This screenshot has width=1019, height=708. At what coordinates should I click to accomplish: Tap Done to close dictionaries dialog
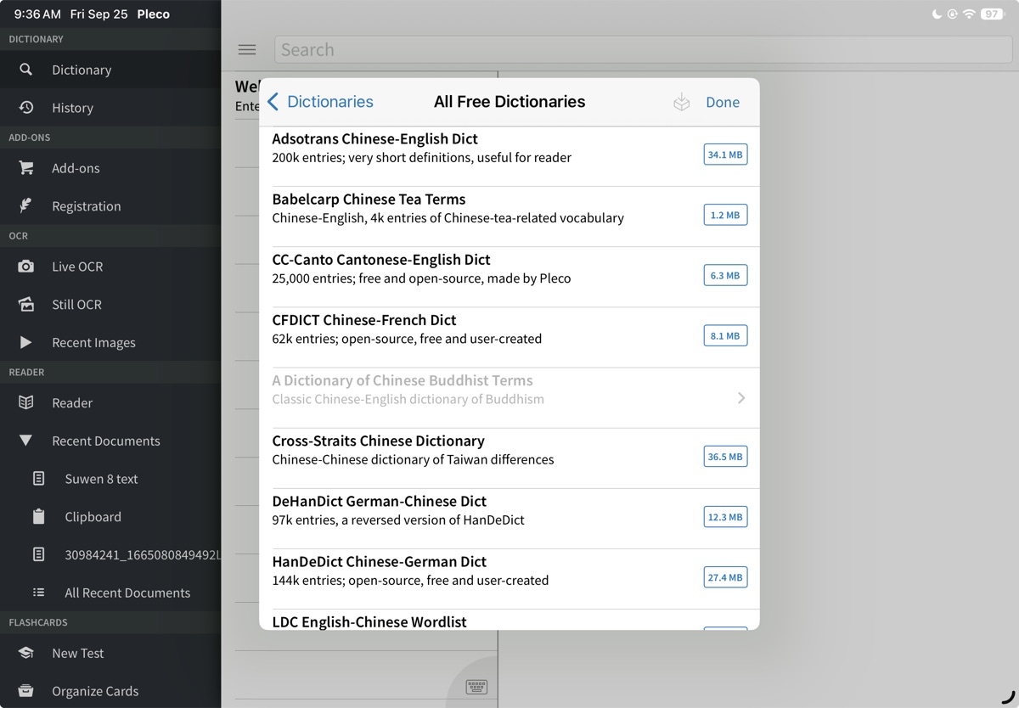pyautogui.click(x=723, y=102)
